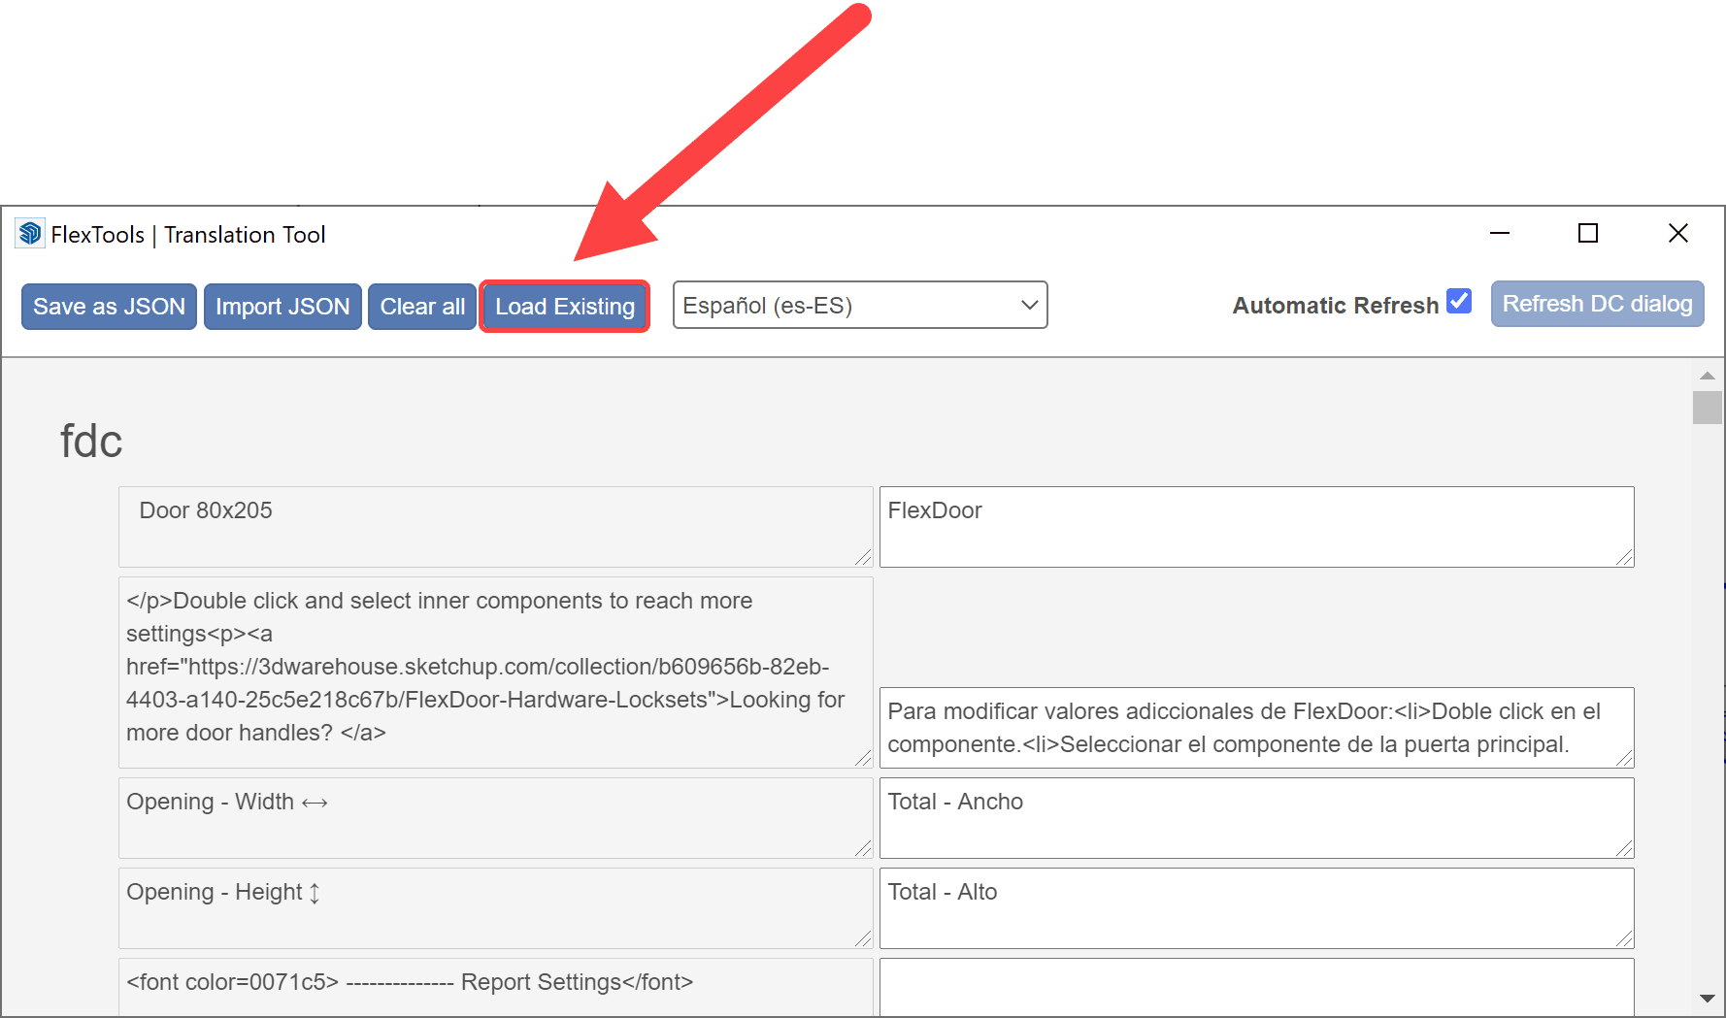
Task: Click the Total - Ancho translation field
Action: (1257, 818)
